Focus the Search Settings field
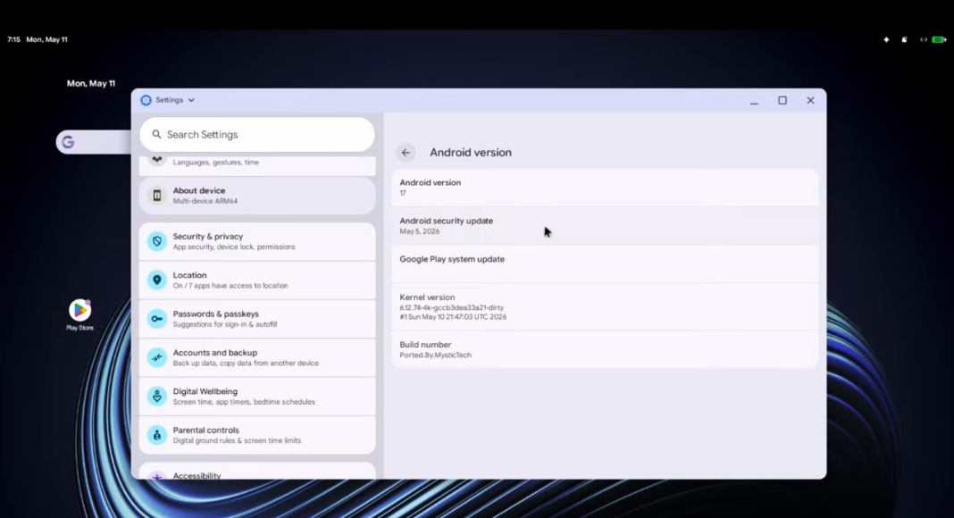 click(x=256, y=134)
